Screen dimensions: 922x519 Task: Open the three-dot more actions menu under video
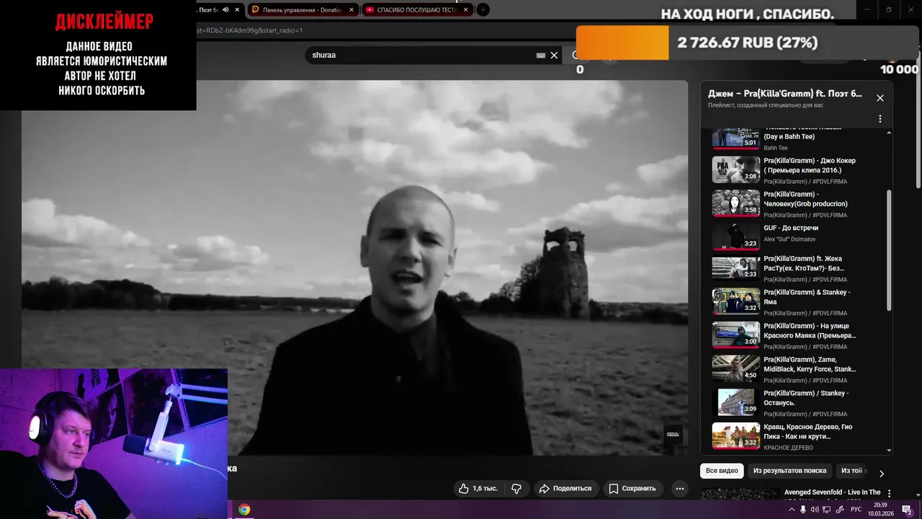[679, 489]
